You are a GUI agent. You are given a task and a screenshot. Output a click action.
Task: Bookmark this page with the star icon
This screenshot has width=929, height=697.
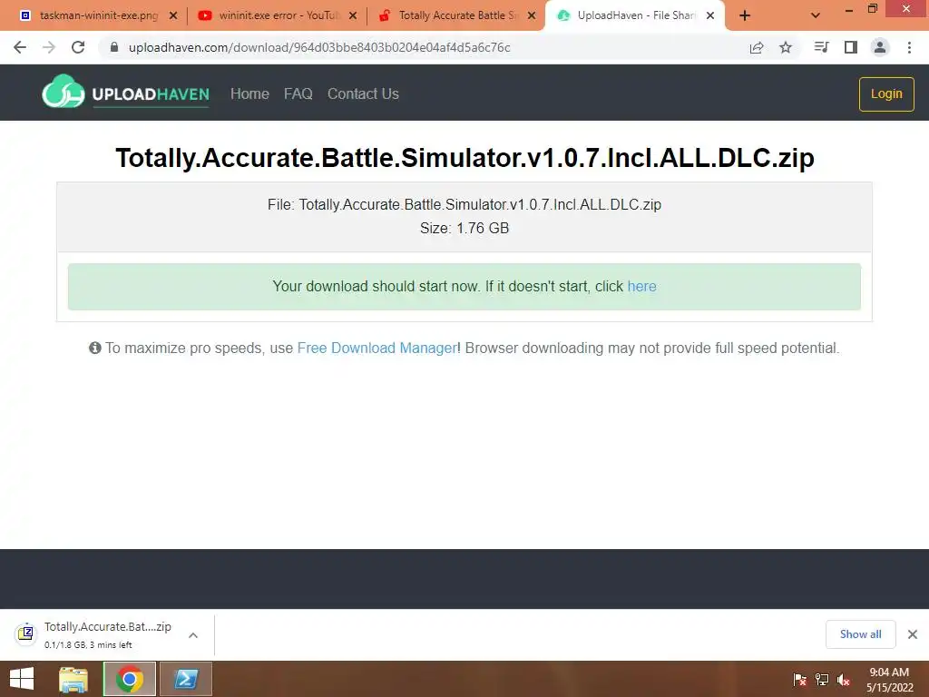(786, 47)
